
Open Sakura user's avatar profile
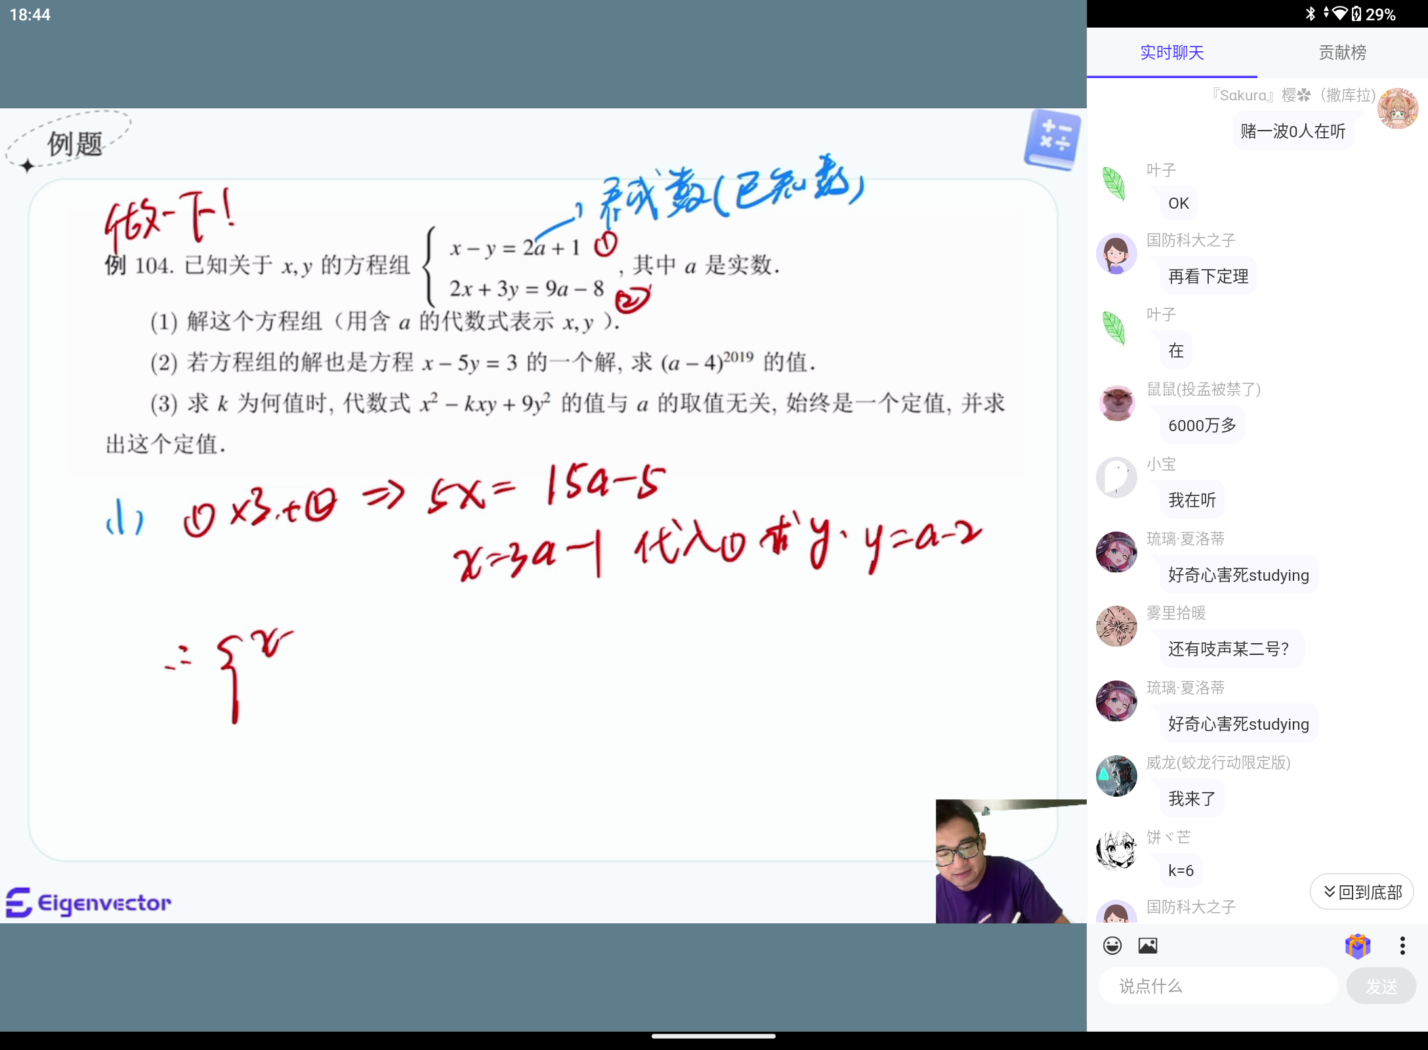(1398, 108)
